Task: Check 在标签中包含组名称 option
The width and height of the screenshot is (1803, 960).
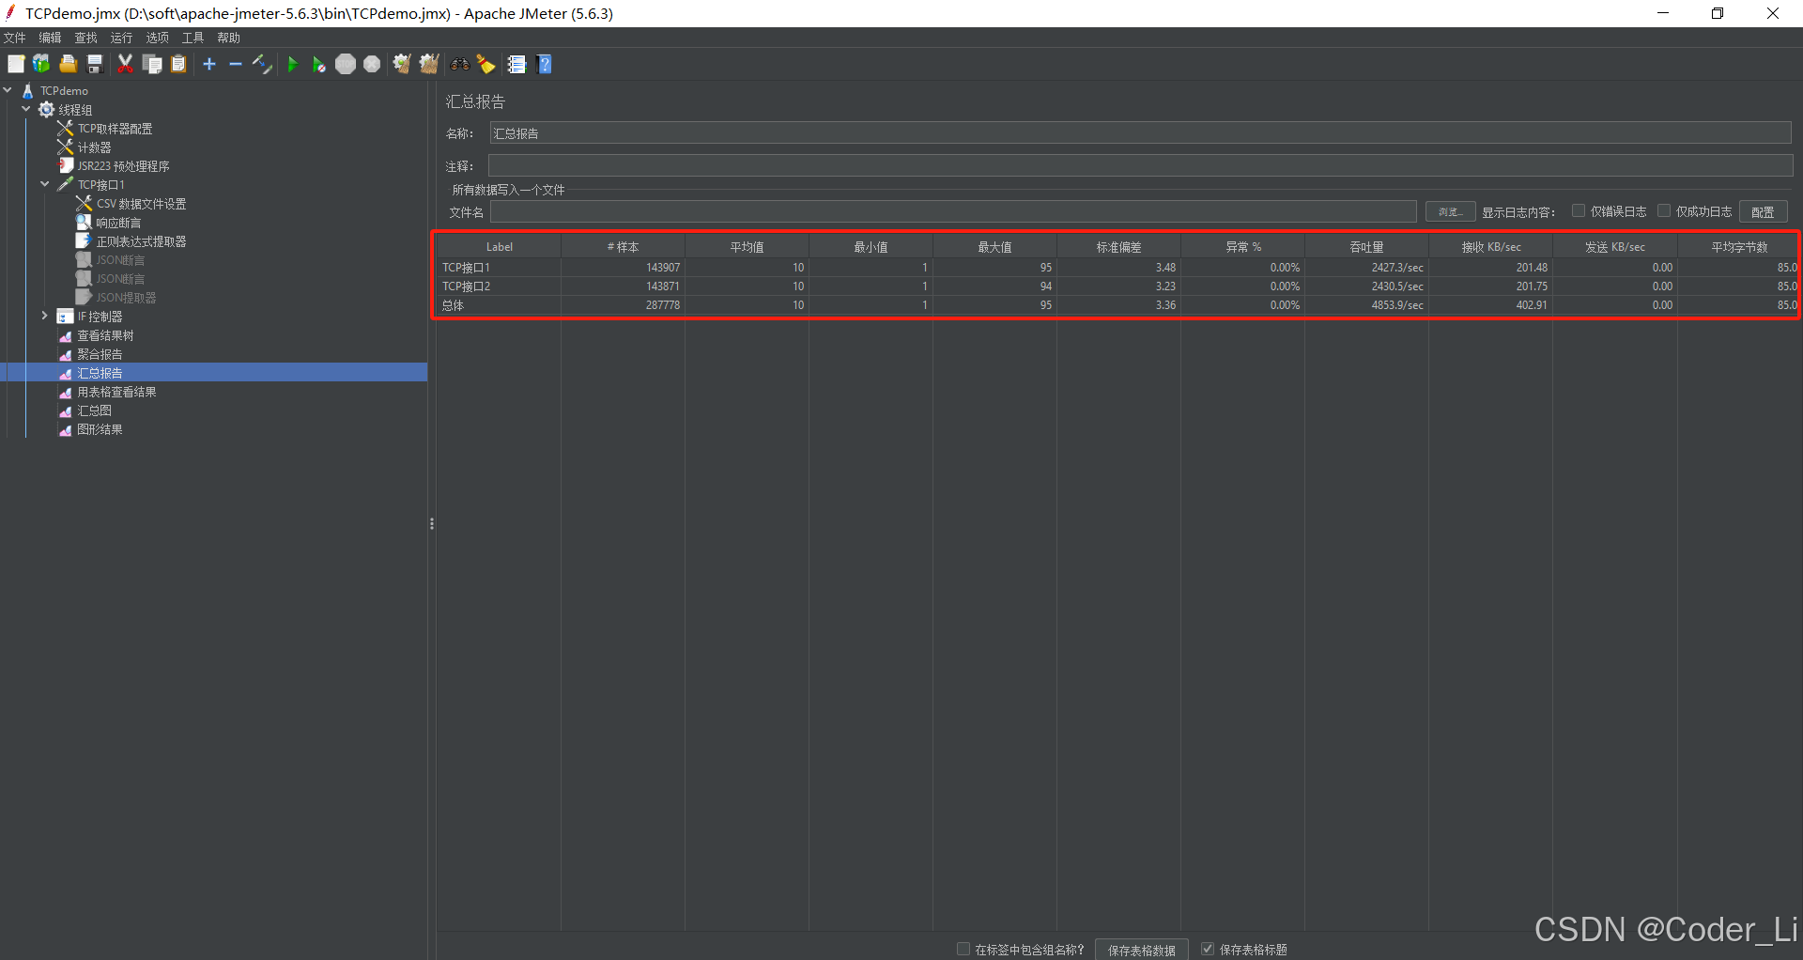Action: tap(963, 949)
